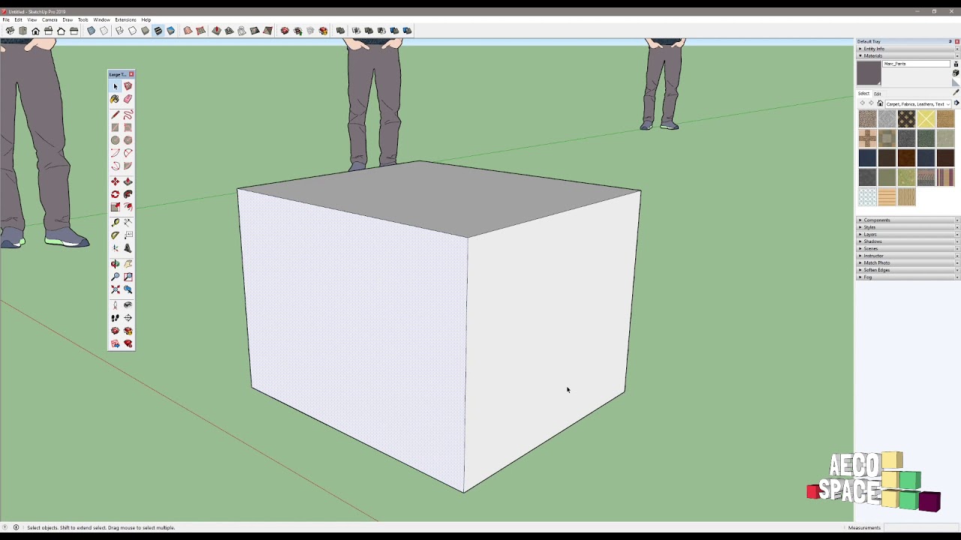Select the Eraser tool

click(x=128, y=99)
